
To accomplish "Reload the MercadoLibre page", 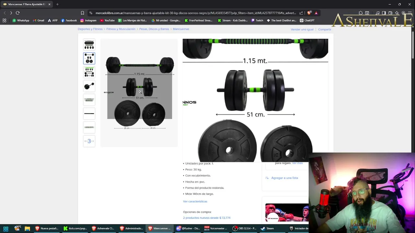I will 18,13.
